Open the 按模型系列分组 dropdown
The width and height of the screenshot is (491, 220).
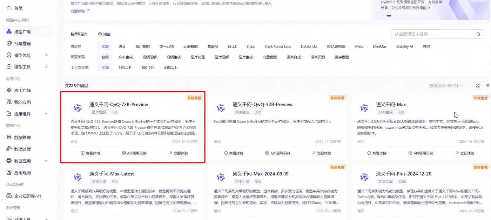[446, 86]
